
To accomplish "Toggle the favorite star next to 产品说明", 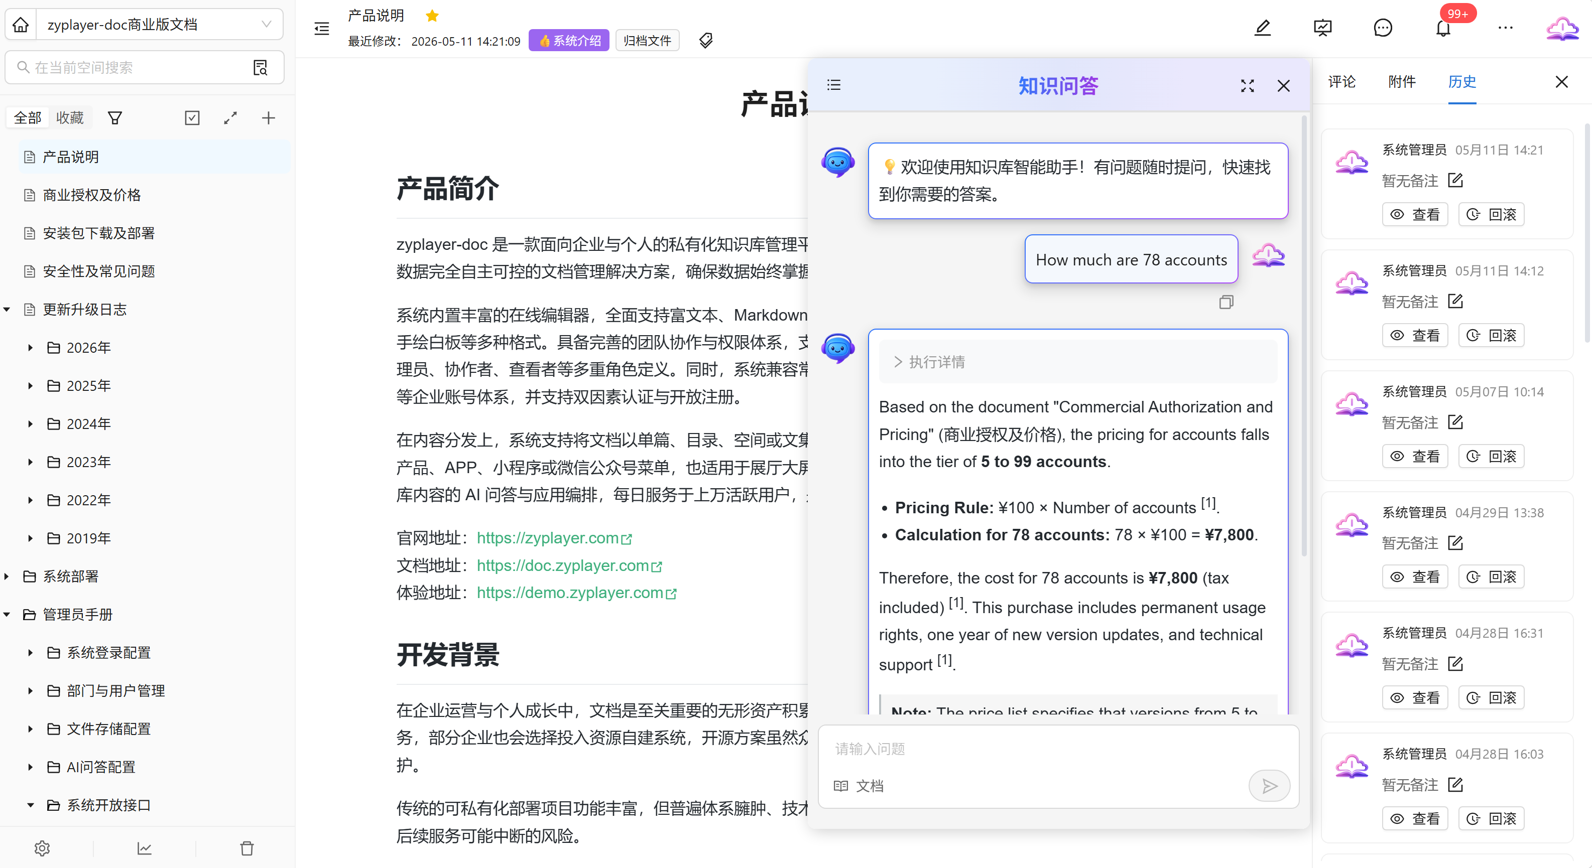I will (433, 16).
